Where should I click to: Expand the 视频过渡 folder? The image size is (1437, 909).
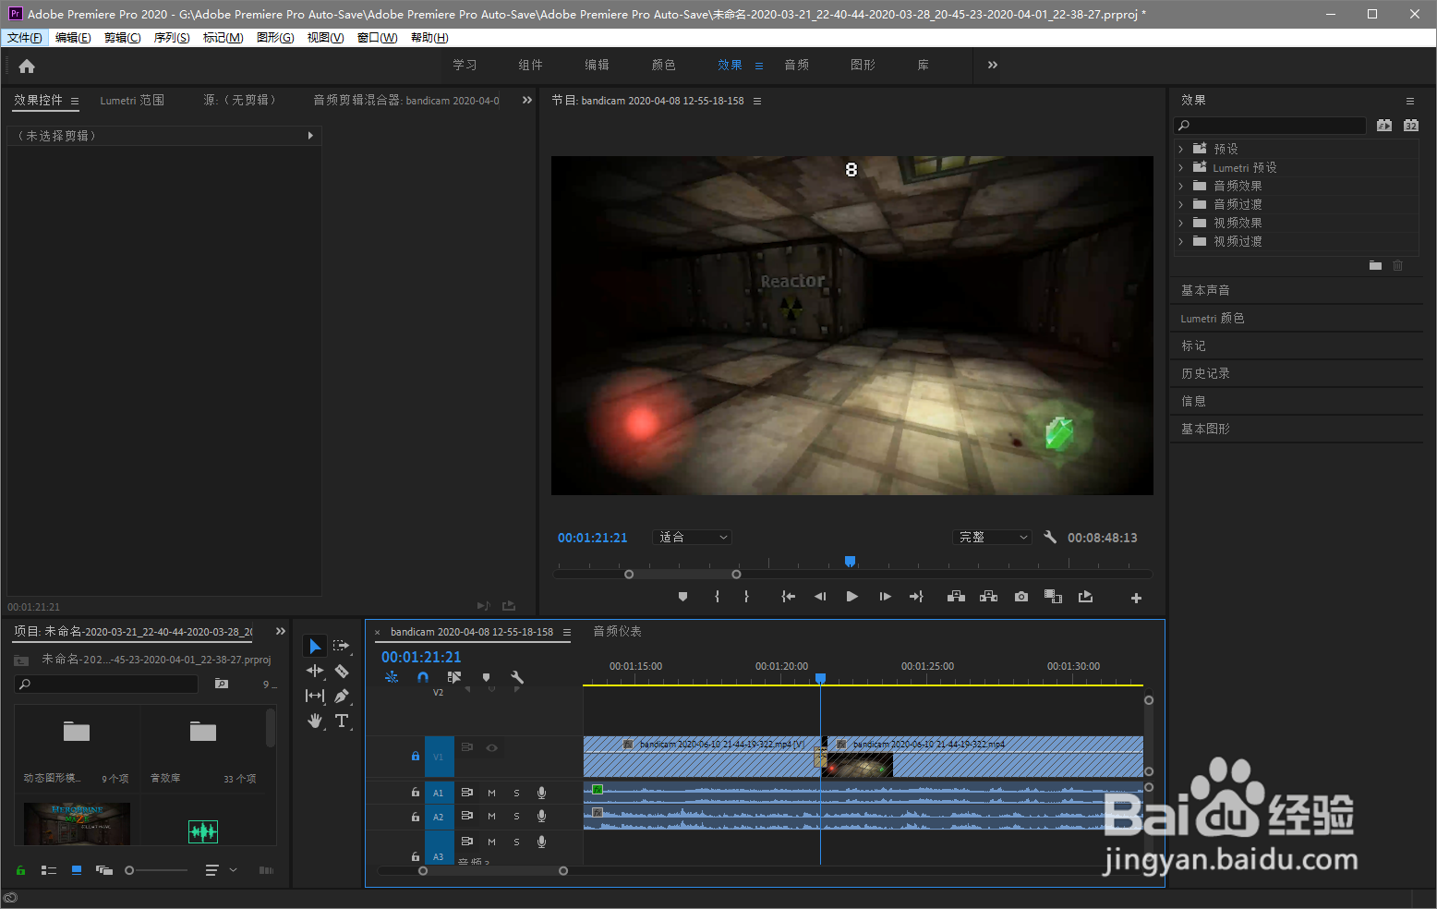click(1180, 241)
